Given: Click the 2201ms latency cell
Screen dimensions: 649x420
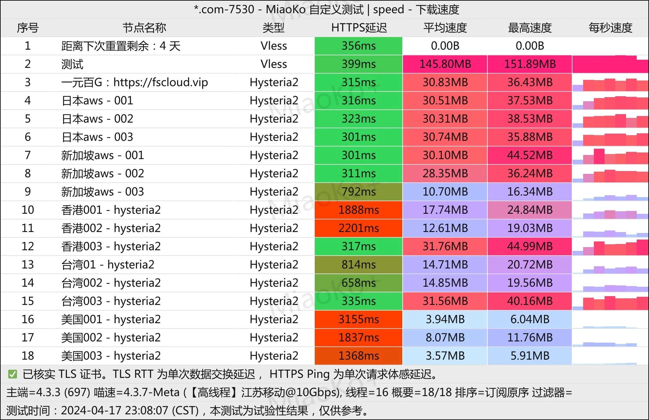Looking at the screenshot, I should click(359, 228).
